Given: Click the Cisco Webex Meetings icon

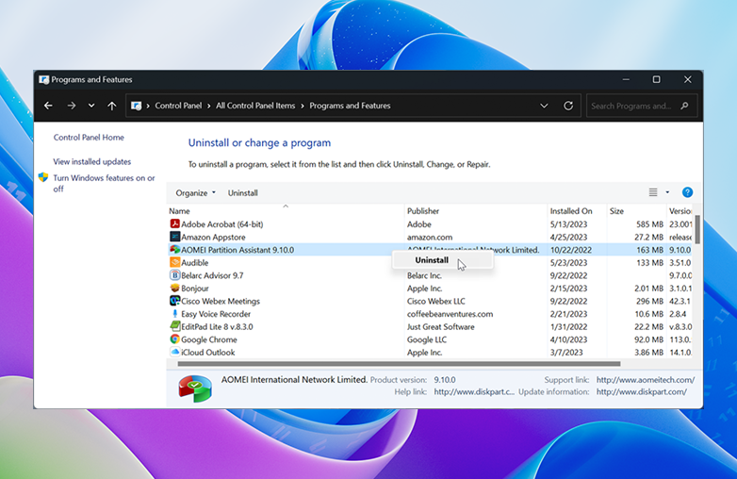Looking at the screenshot, I should (175, 301).
